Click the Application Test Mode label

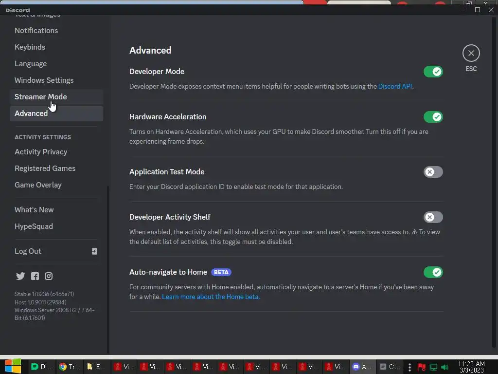point(167,172)
